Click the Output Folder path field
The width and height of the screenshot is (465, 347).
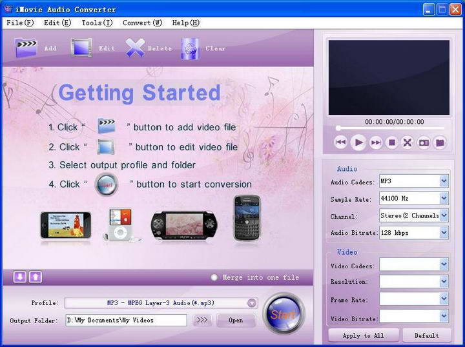(x=127, y=321)
